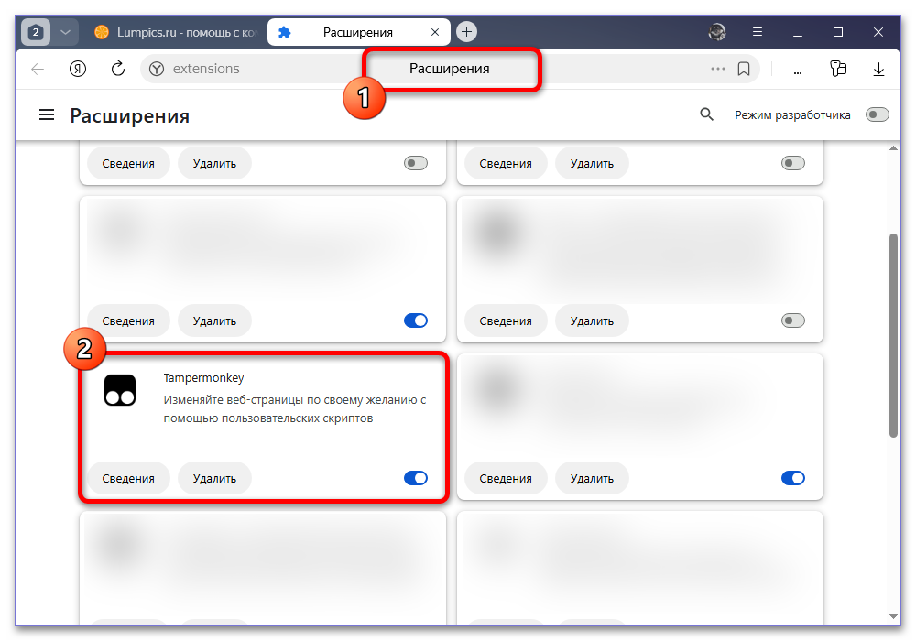The width and height of the screenshot is (916, 641).
Task: Click the Tampermonkey description text
Action: [295, 408]
